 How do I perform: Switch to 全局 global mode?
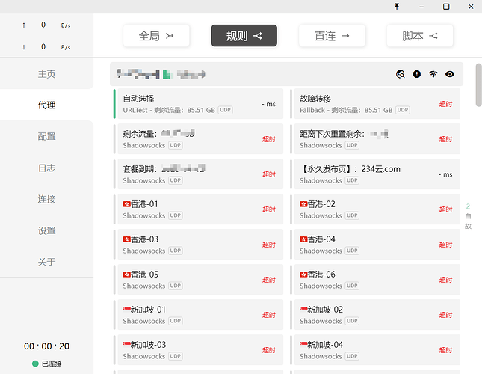[156, 36]
